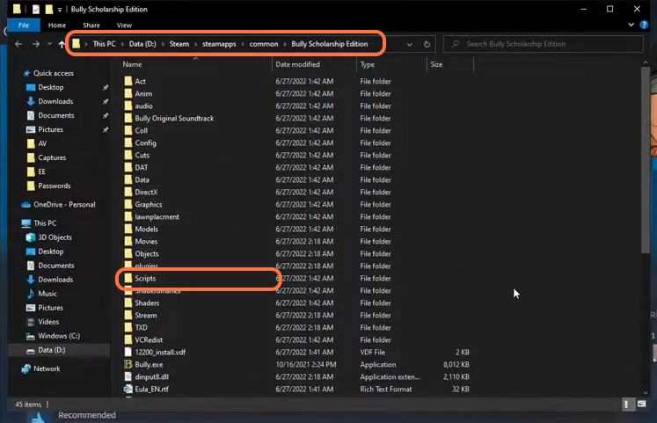Open Music in navigation pane
This screenshot has width=657, height=423.
tap(47, 294)
